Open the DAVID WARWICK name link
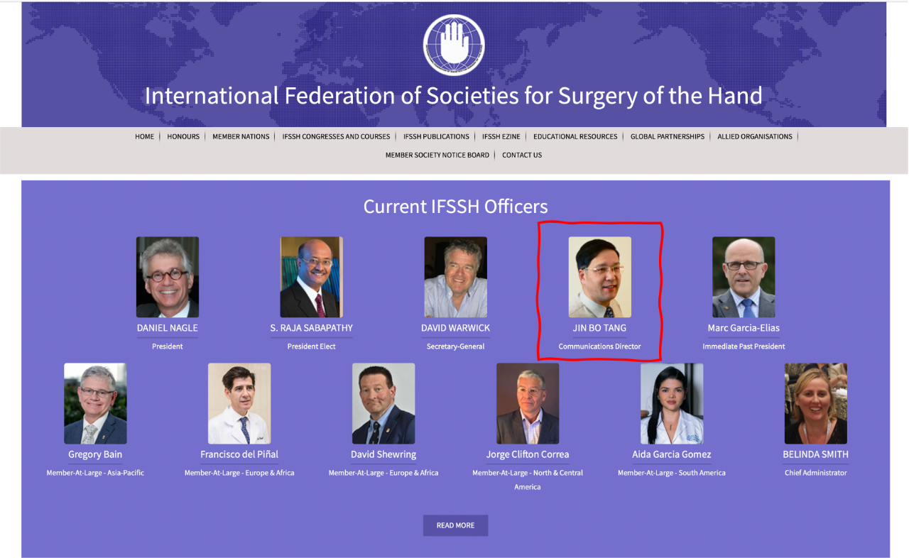The width and height of the screenshot is (909, 558). (x=455, y=328)
